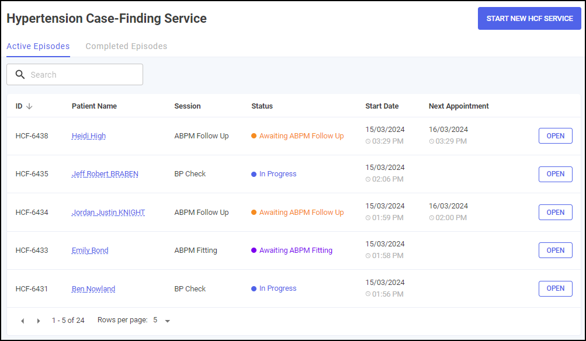Open episode HCF-6433
Screen dimensions: 586x341
556,250
